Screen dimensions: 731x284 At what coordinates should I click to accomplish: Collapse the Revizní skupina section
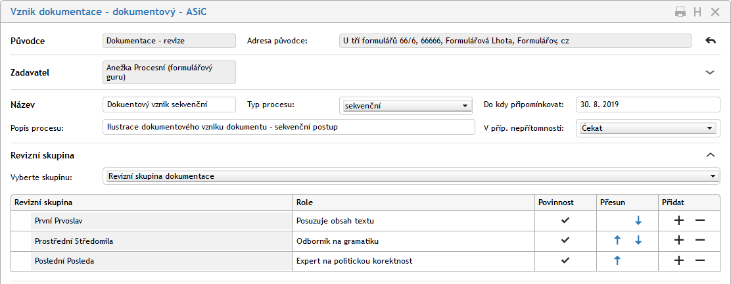pyautogui.click(x=710, y=155)
